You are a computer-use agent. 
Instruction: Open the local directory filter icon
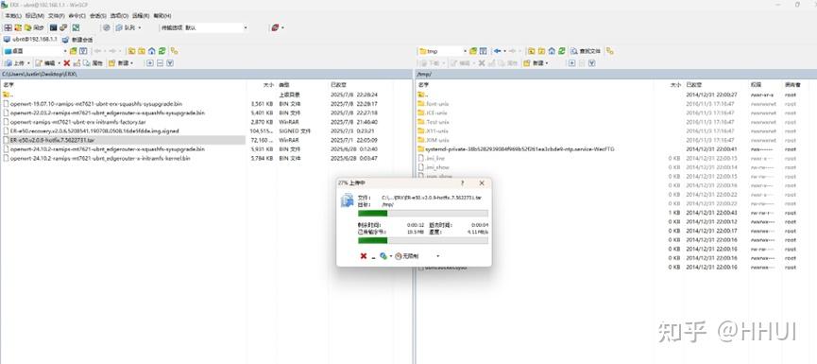coord(83,51)
